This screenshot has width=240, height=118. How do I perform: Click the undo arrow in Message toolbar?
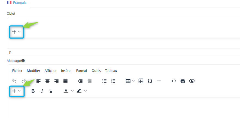click(x=14, y=81)
